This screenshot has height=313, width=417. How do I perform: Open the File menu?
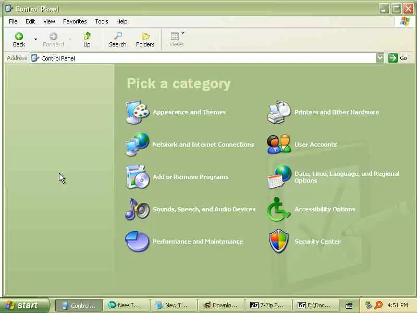[x=13, y=21]
